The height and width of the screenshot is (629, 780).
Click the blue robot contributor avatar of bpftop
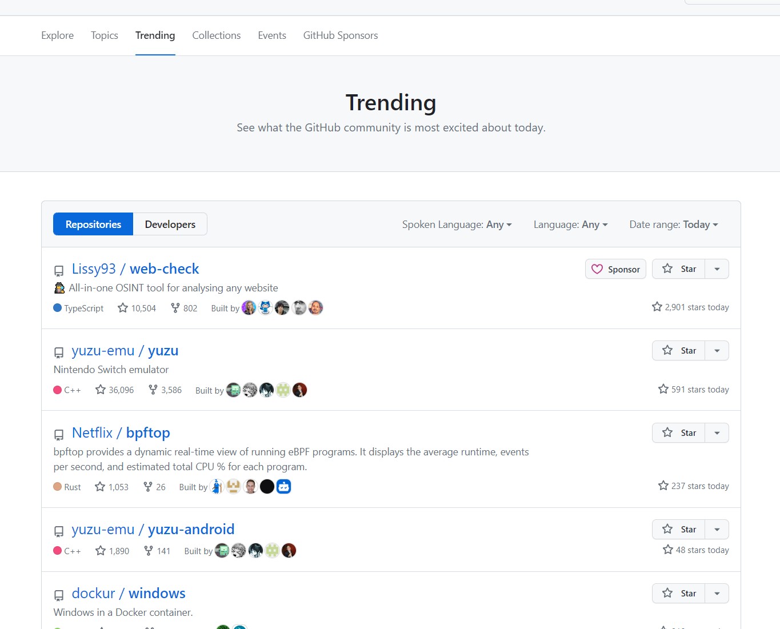(284, 487)
